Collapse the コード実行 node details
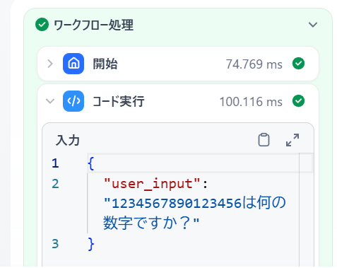 50,101
